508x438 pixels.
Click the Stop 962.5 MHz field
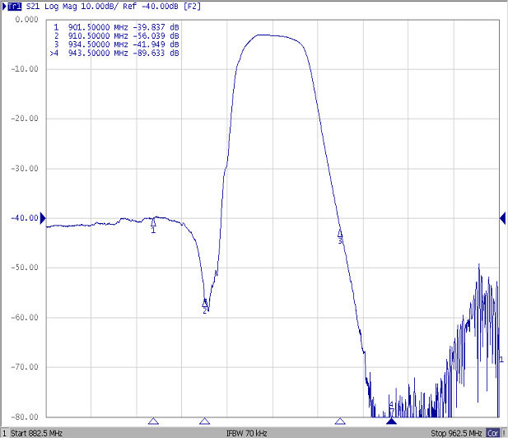point(456,432)
